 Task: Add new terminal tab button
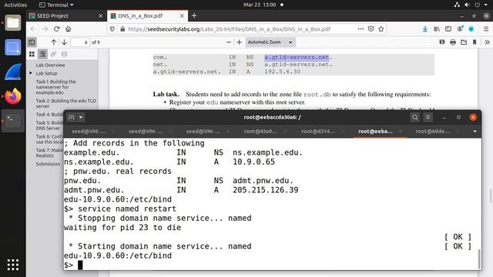pos(71,118)
